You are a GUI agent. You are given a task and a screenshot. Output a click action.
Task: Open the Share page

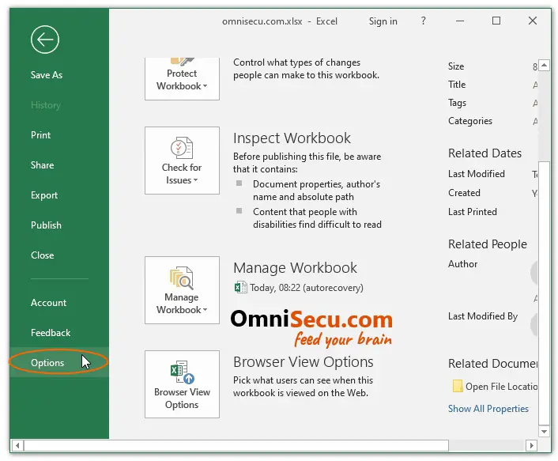click(x=43, y=165)
